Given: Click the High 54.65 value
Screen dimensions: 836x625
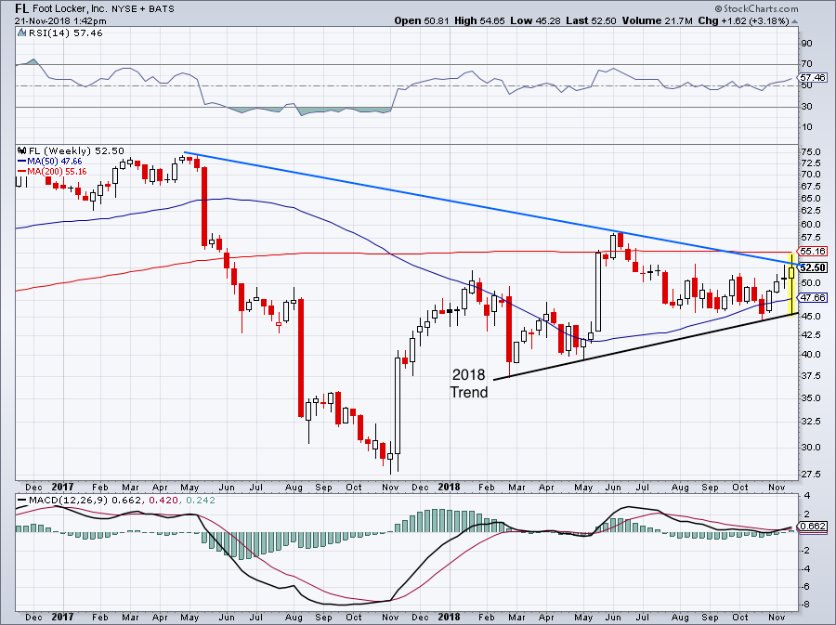Looking at the screenshot, I should (x=479, y=21).
